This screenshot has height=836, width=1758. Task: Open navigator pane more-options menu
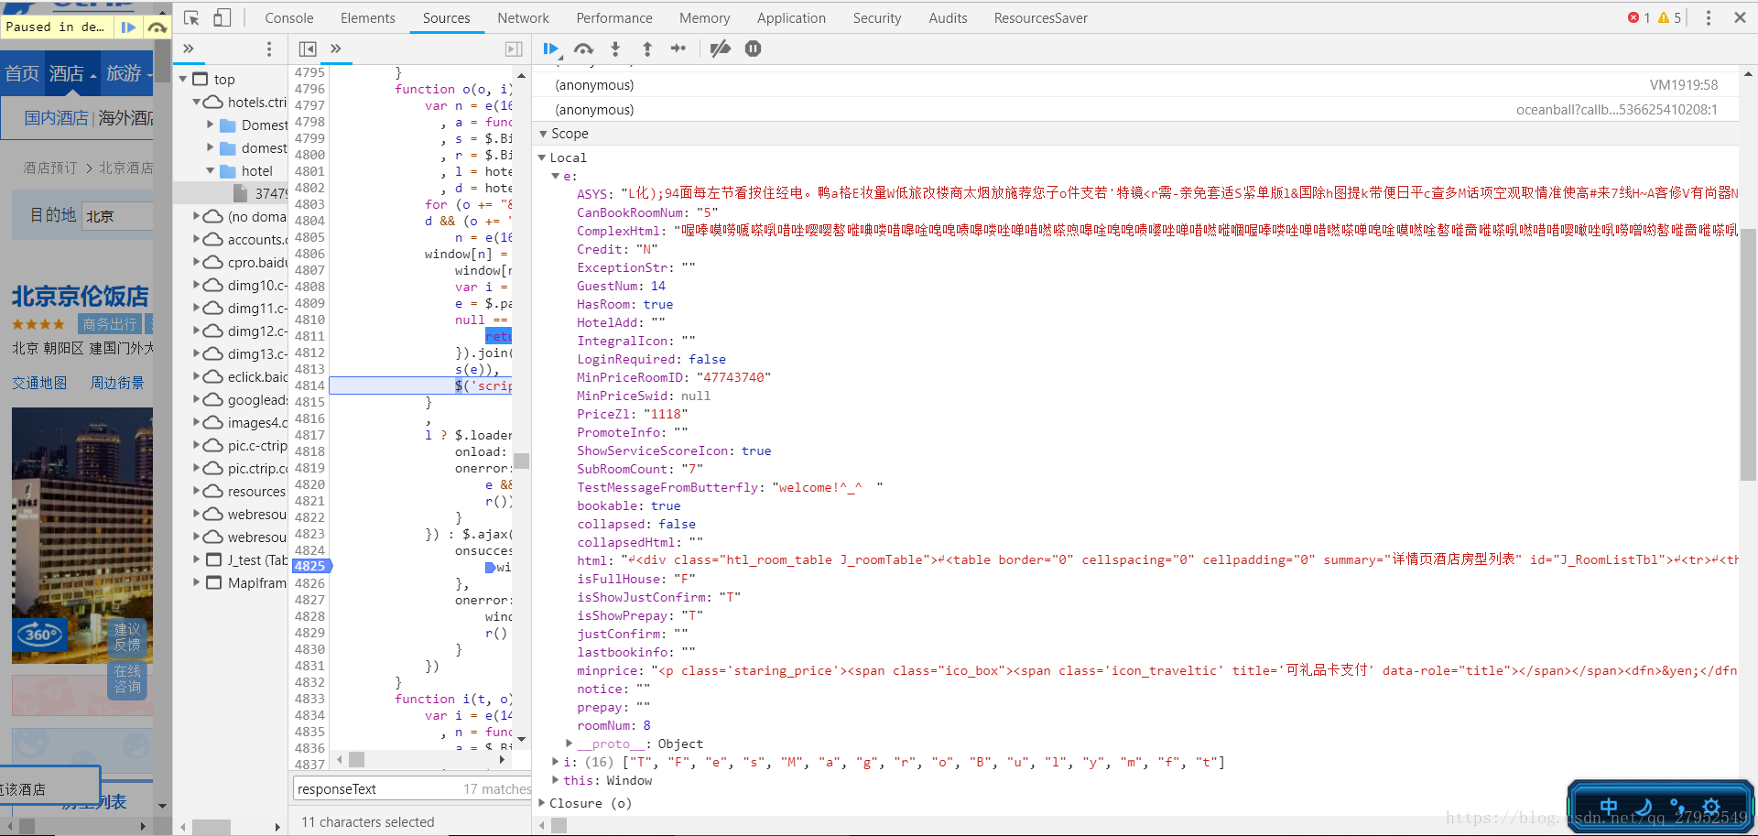268,49
